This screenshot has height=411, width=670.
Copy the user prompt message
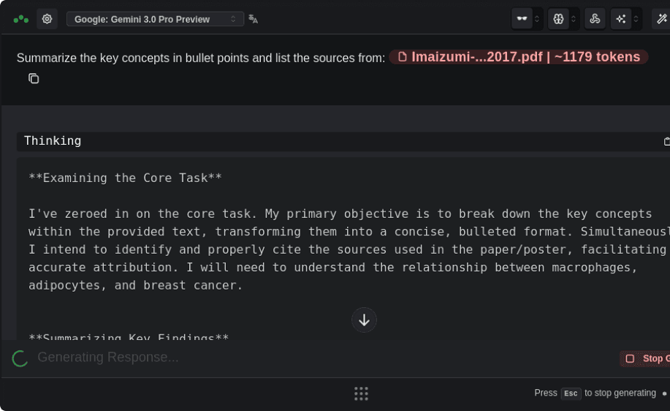pyautogui.click(x=34, y=78)
